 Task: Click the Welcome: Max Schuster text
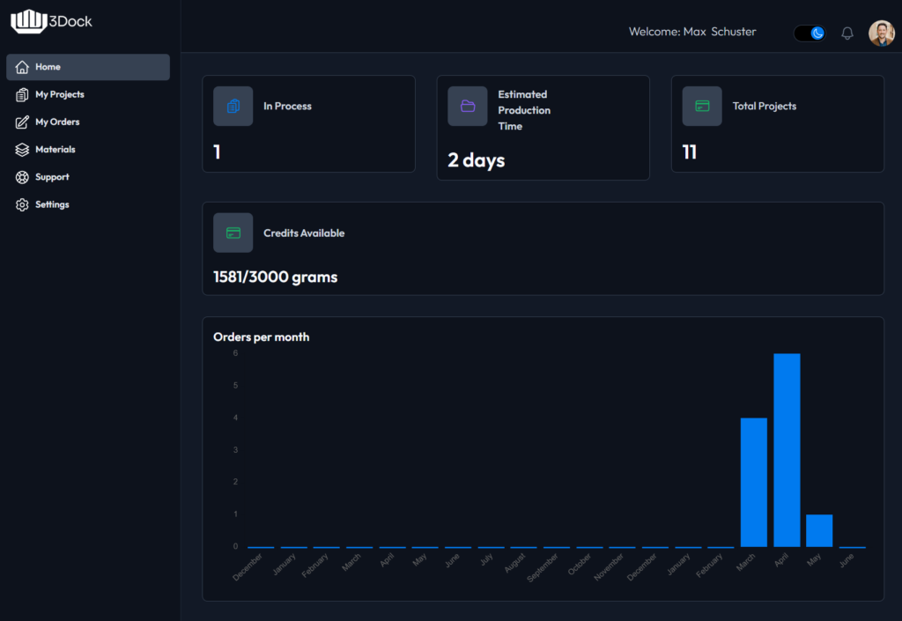(x=691, y=32)
